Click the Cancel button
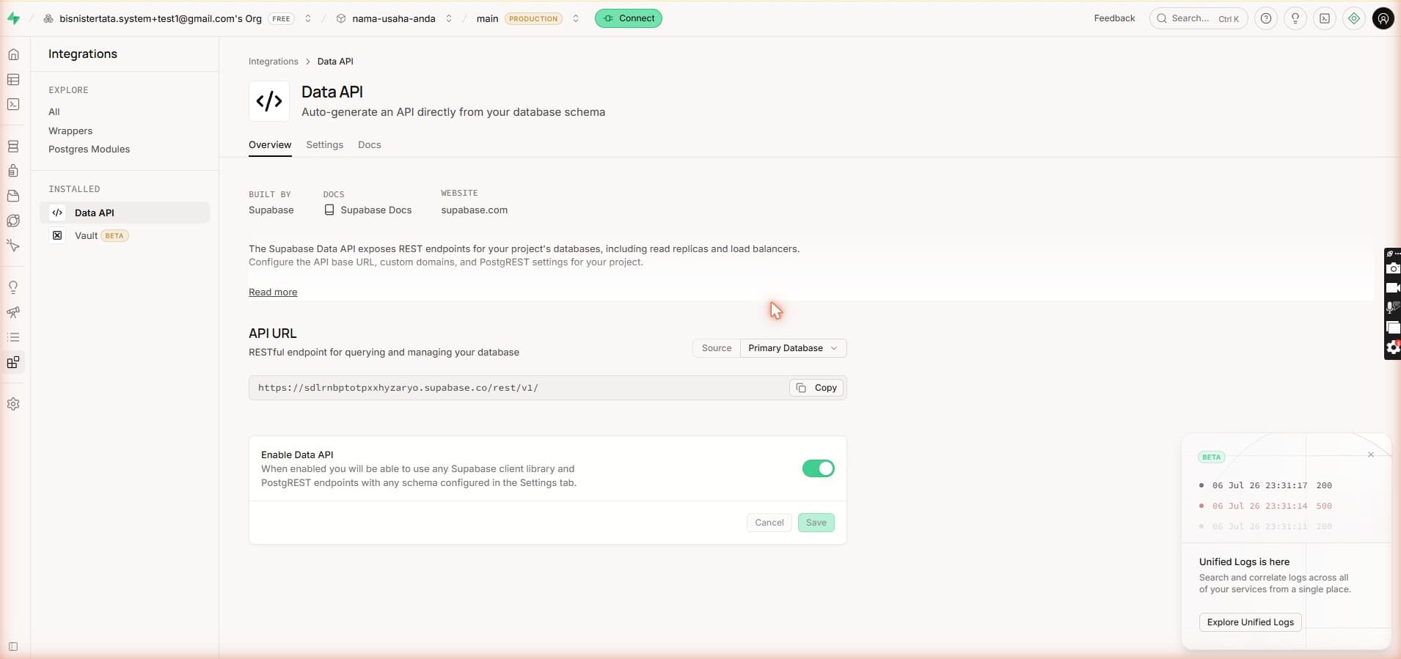Image resolution: width=1401 pixels, height=659 pixels. [769, 523]
